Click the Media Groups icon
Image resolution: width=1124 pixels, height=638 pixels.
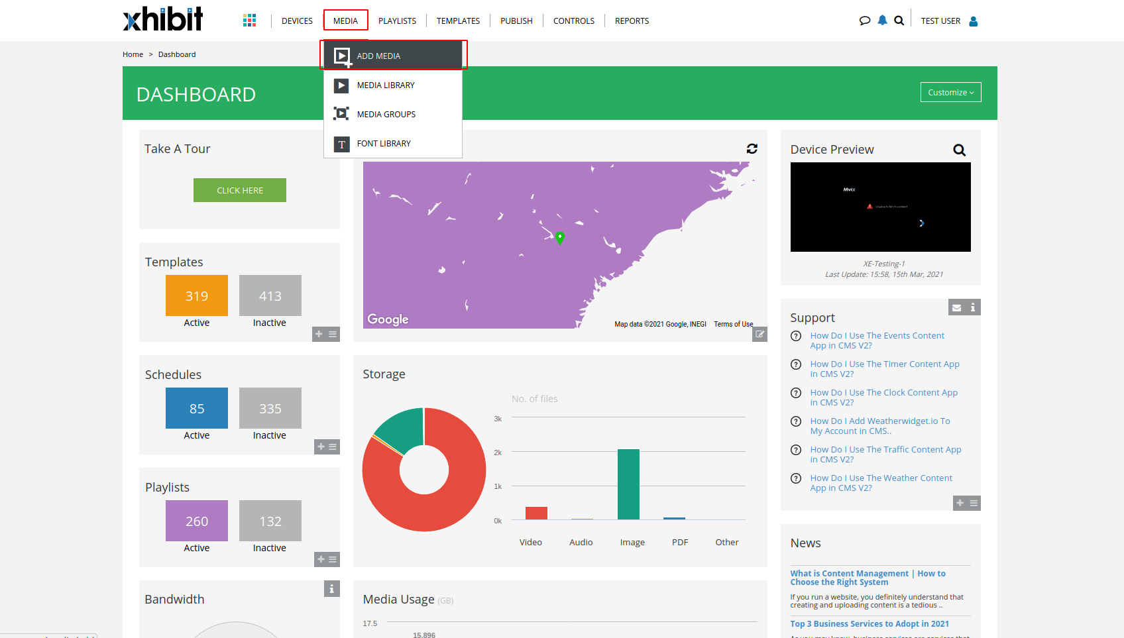(341, 114)
